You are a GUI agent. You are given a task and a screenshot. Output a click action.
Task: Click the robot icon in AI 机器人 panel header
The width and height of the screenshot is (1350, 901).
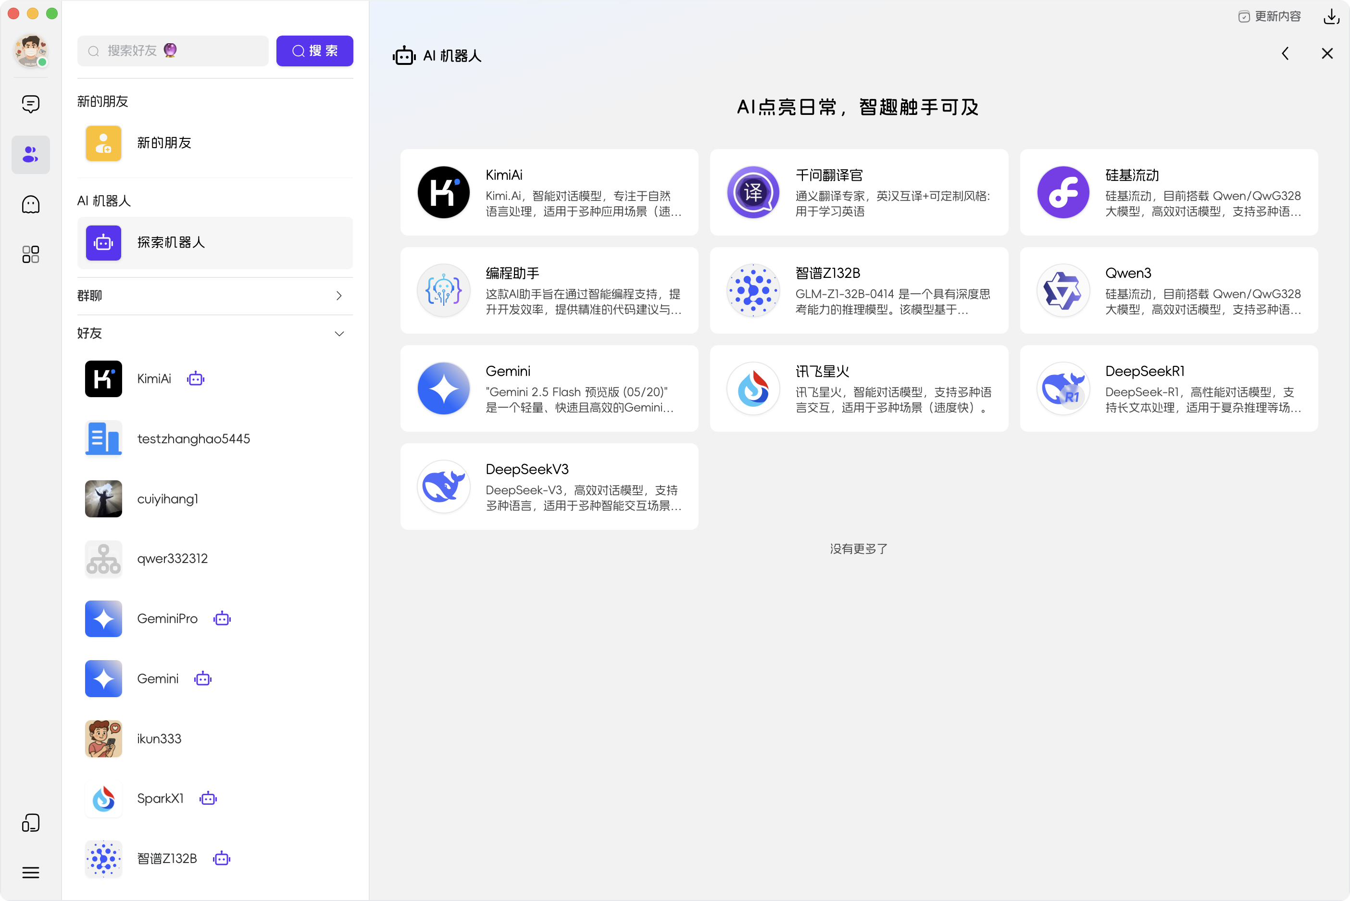coord(404,55)
